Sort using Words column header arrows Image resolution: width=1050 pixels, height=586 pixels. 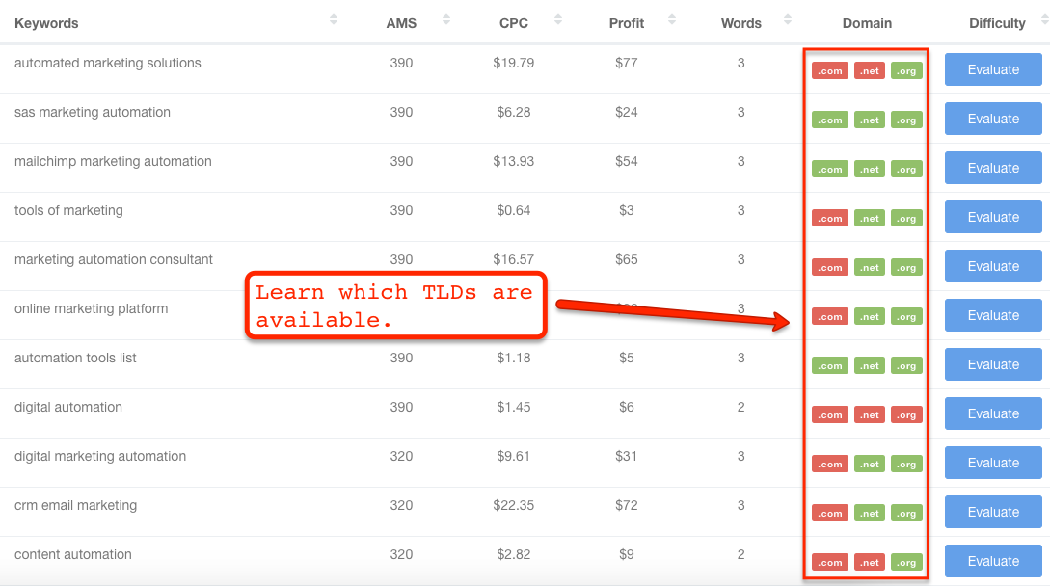pyautogui.click(x=788, y=19)
